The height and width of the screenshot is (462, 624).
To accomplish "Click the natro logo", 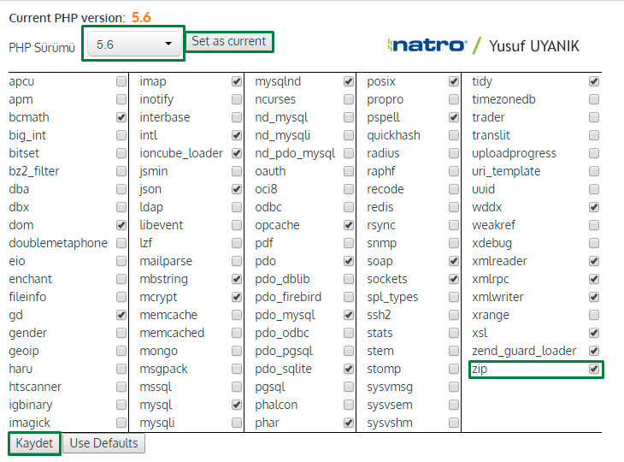I will click(427, 45).
